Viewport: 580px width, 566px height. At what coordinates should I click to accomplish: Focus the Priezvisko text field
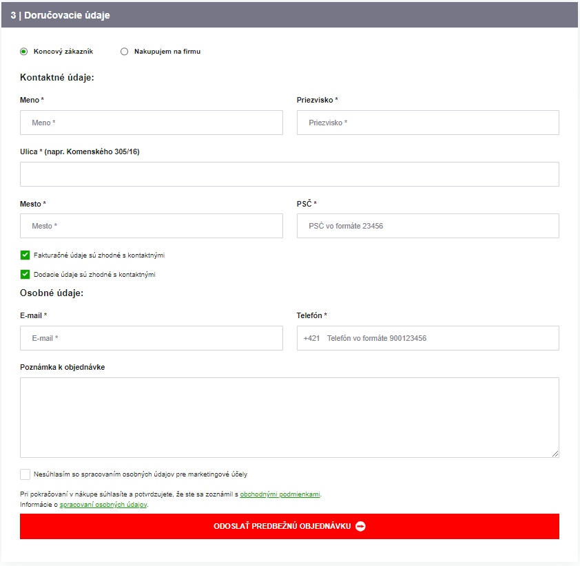(x=428, y=123)
